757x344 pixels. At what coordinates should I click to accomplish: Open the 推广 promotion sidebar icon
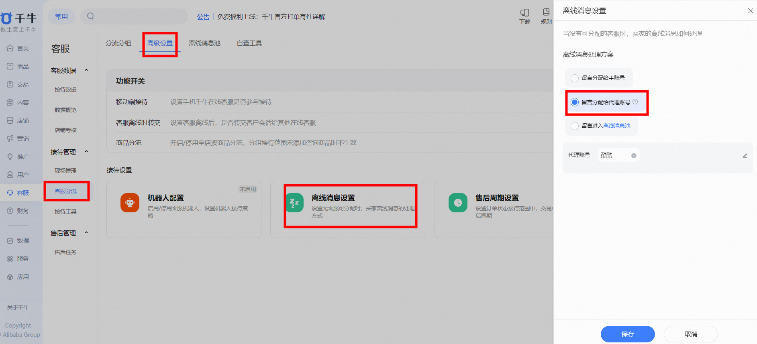(x=10, y=157)
